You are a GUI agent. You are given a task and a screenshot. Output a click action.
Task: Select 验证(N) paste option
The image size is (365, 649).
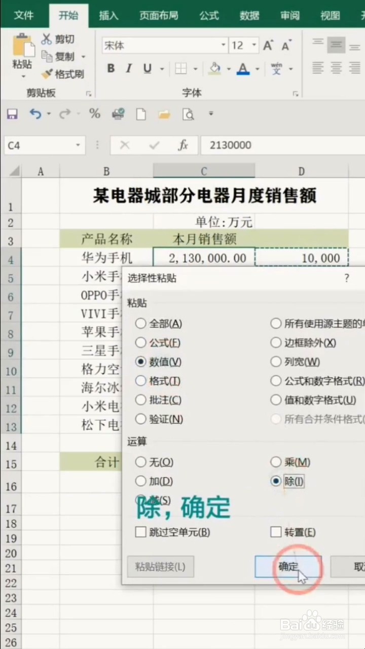pos(159,419)
